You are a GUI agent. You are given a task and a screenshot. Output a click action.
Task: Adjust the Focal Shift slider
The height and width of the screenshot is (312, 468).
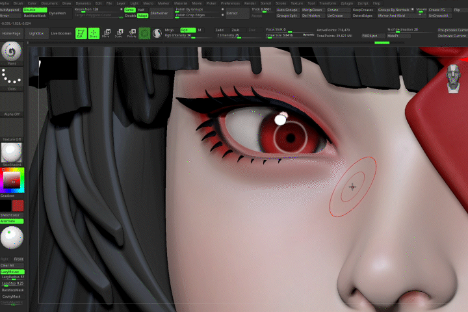pyautogui.click(x=289, y=30)
